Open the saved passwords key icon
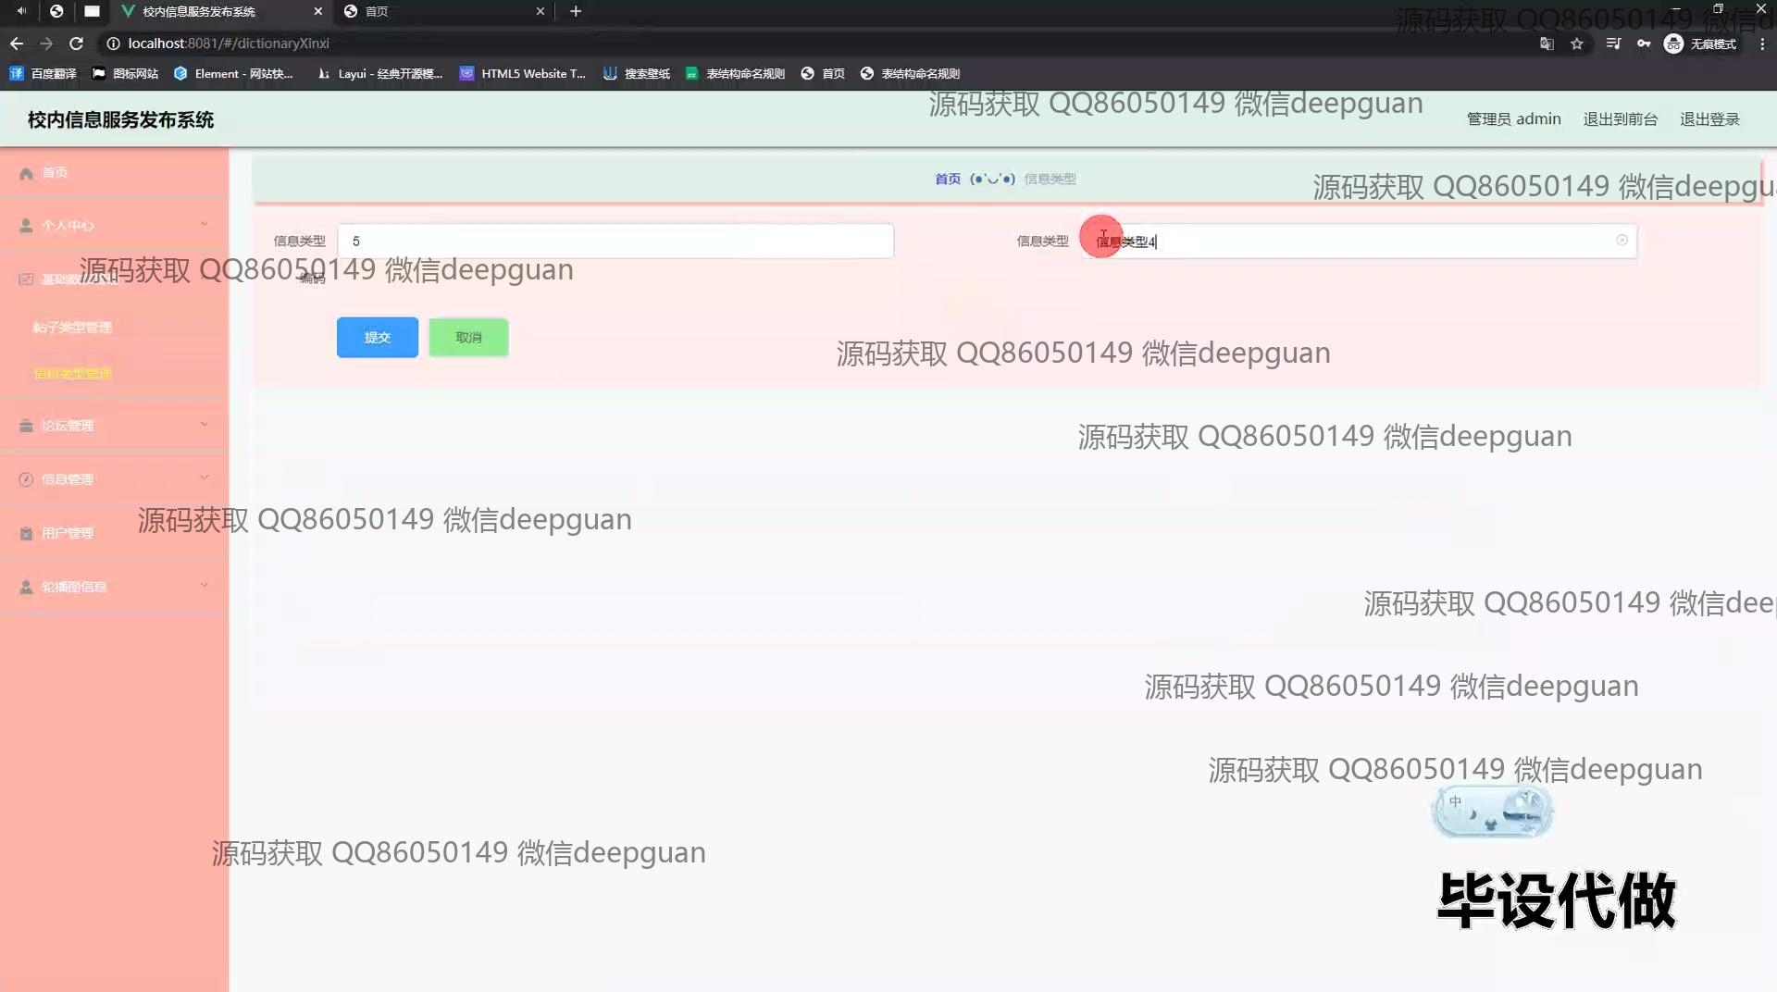This screenshot has width=1777, height=992. (1644, 43)
